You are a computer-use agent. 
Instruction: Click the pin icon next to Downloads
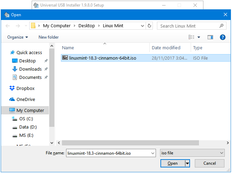pos(46,69)
